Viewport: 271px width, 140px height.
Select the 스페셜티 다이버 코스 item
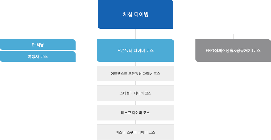[135, 93]
